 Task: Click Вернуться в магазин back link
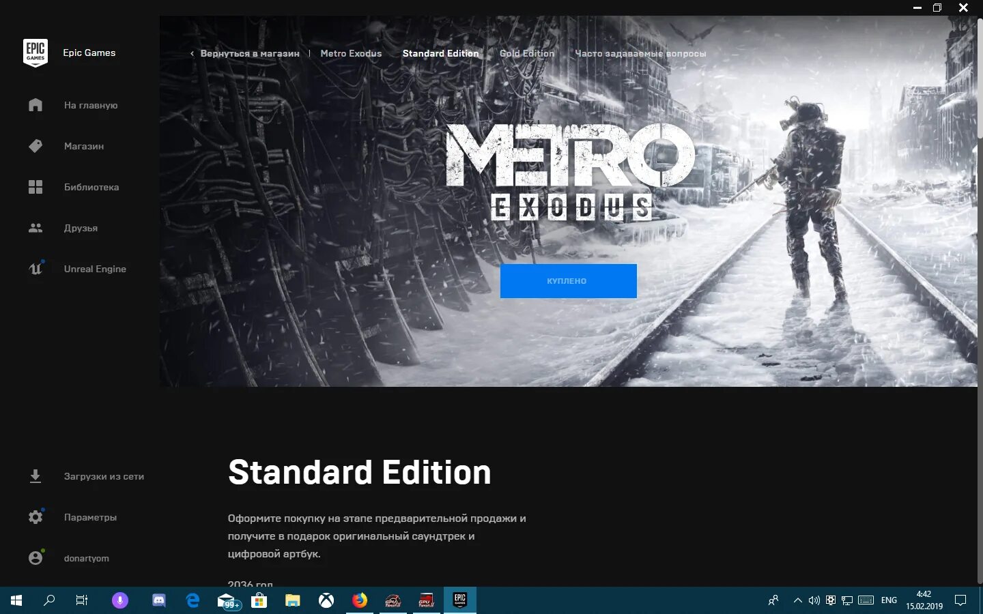click(250, 53)
